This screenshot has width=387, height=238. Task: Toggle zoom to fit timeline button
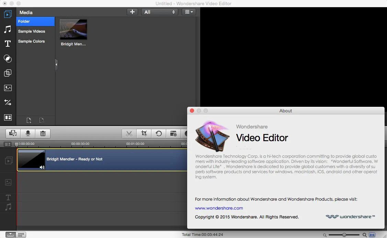(372, 235)
